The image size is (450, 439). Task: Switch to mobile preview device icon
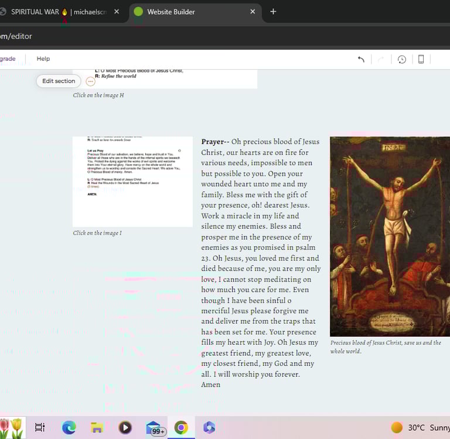coord(421,59)
